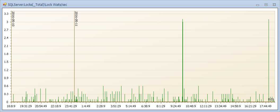Click the 13:34:49 time label
This screenshot has height=112, width=280.
pyautogui.click(x=221, y=106)
